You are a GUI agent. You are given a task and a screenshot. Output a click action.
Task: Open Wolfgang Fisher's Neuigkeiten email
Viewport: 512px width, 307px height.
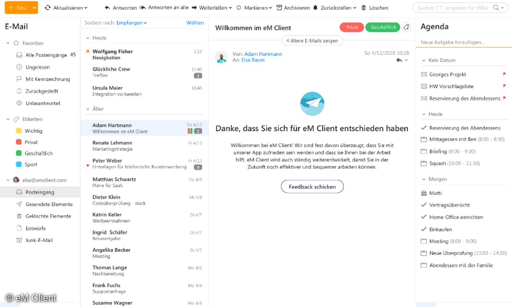144,55
